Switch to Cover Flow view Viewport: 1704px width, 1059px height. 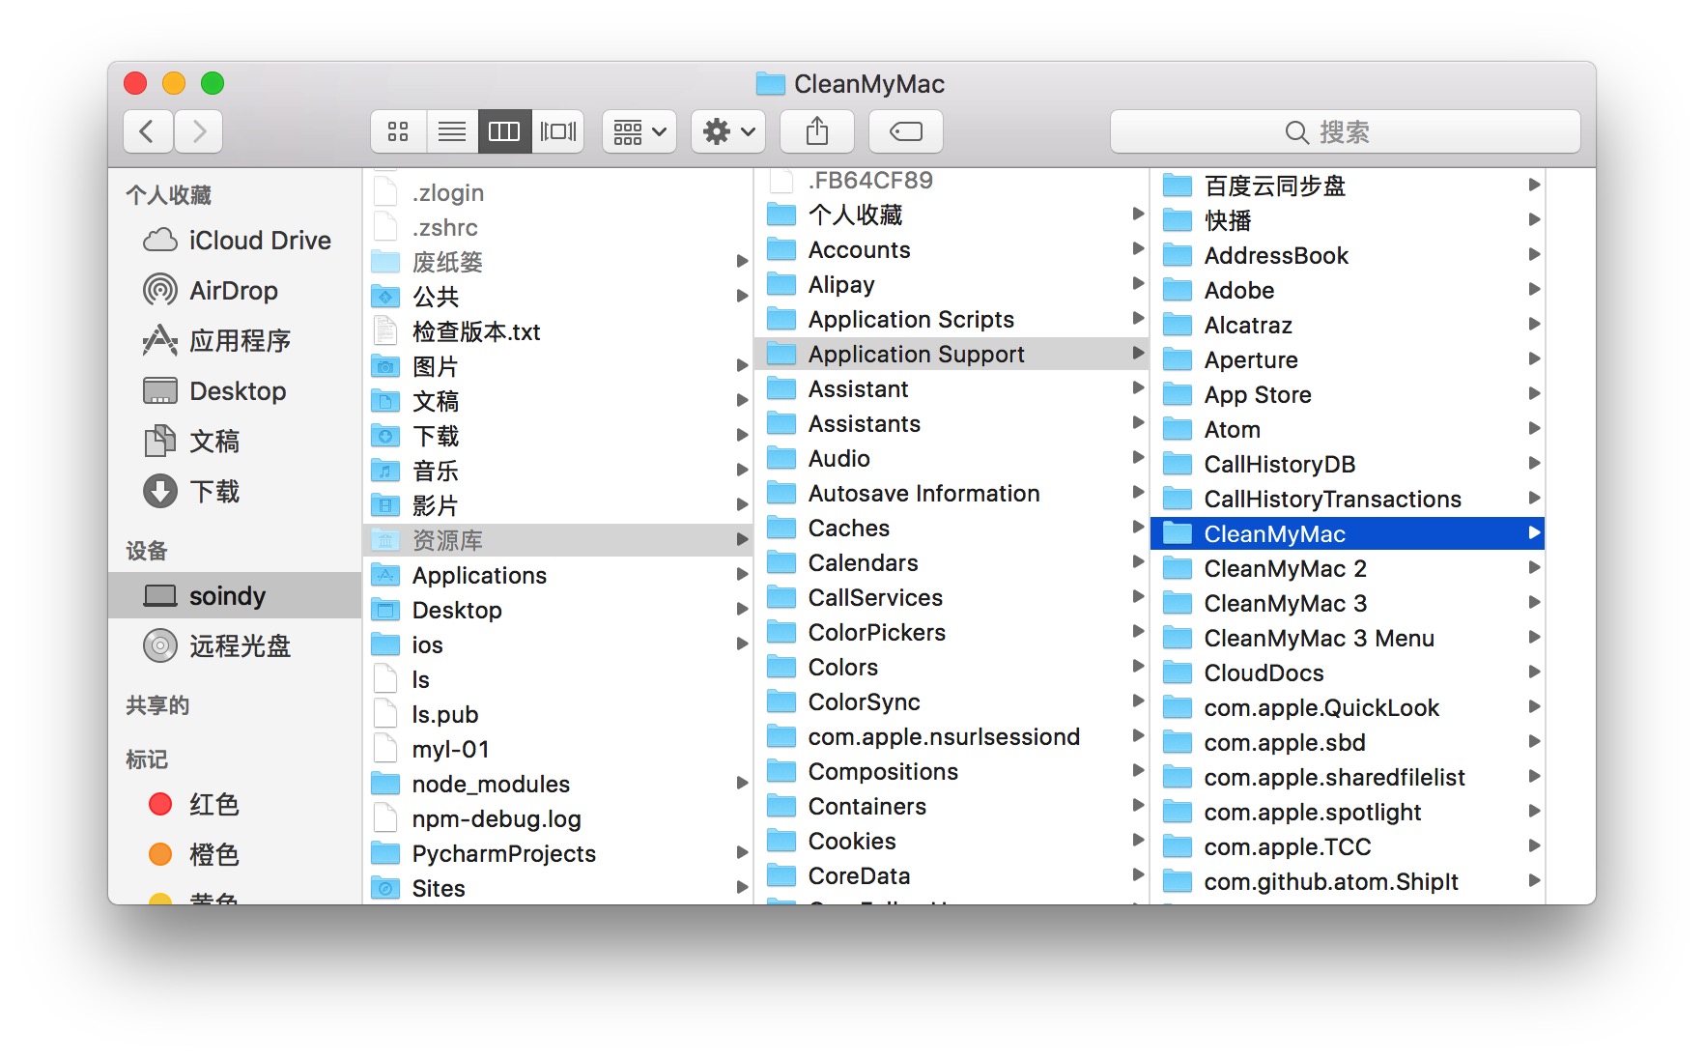pos(558,131)
